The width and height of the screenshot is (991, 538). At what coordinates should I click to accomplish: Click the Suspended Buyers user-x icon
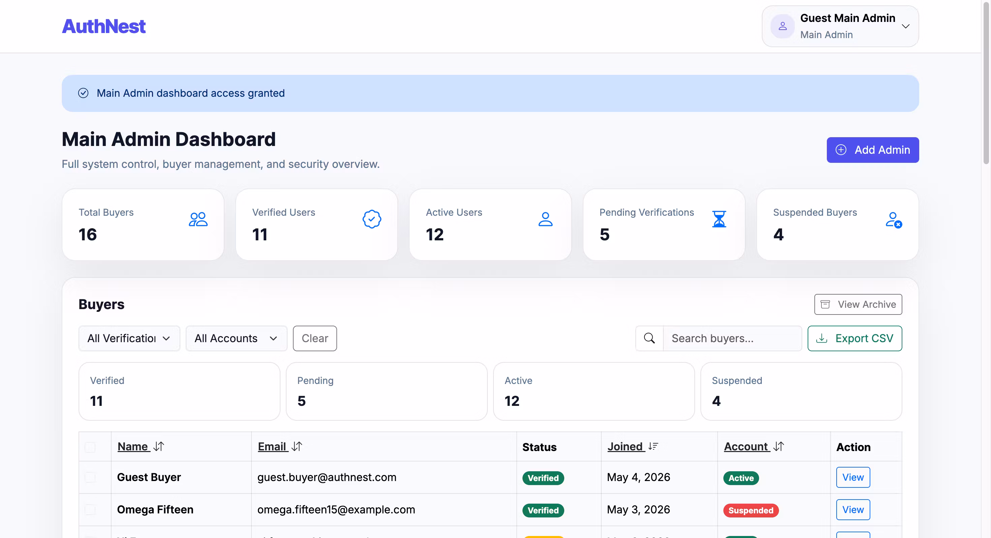click(x=893, y=220)
